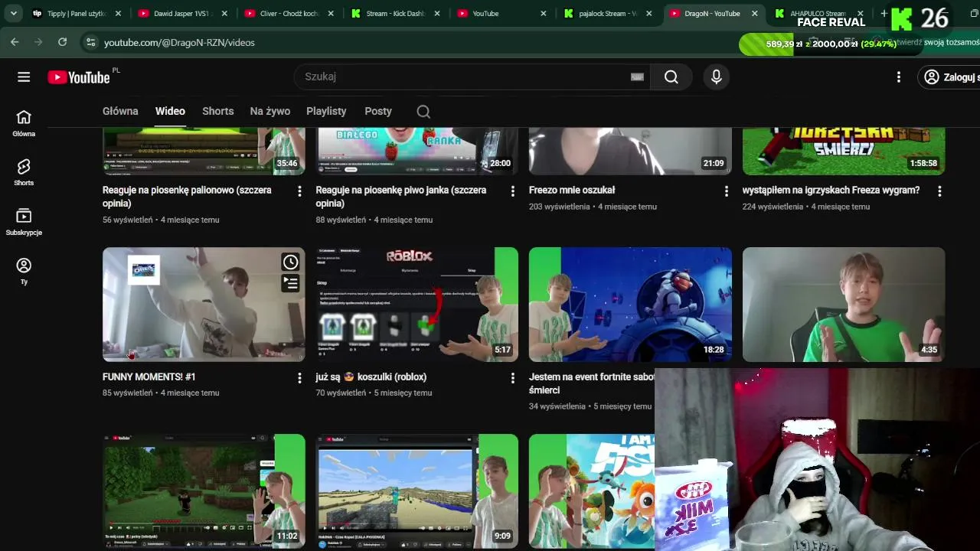Go to Główna in the sidebar
Screen dimensions: 980x551
tap(24, 123)
